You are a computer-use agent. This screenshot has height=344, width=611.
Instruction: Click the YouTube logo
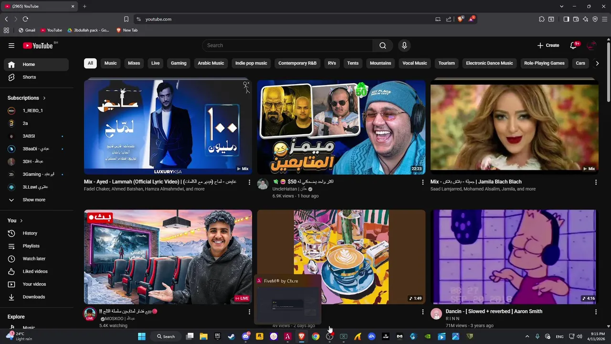(38, 45)
